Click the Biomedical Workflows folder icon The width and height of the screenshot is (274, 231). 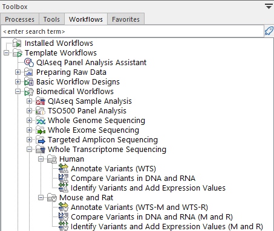pyautogui.click(x=29, y=92)
